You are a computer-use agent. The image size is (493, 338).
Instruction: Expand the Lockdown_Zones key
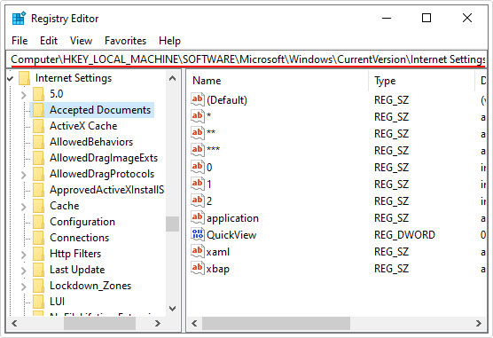[24, 287]
